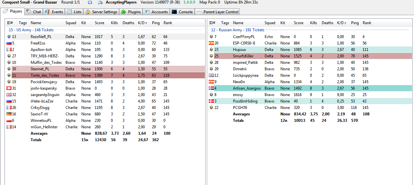The image size is (414, 185).
Task: Switch to the Chat tab
Action: pyautogui.click(x=34, y=12)
